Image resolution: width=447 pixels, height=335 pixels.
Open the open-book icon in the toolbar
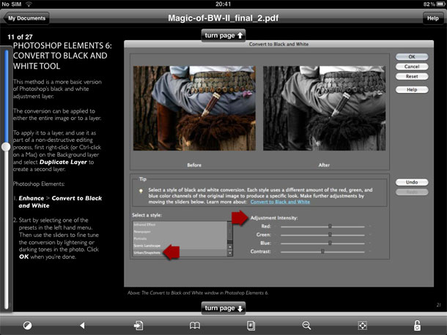195,325
